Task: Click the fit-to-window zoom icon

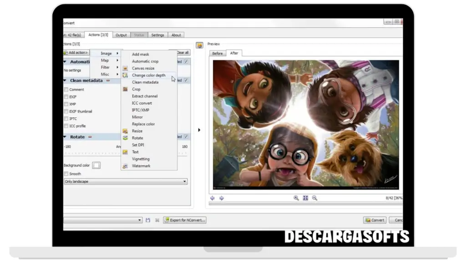Action: 305,198
